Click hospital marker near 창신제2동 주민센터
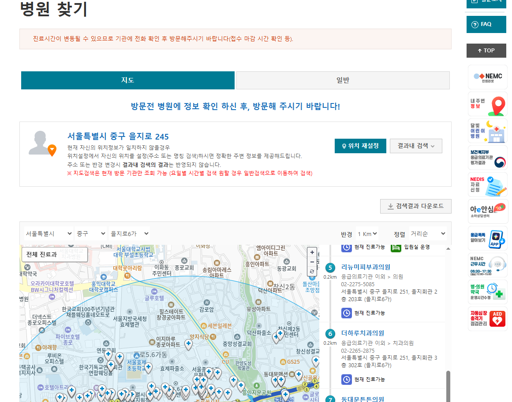This screenshot has height=402, width=512. point(280,334)
